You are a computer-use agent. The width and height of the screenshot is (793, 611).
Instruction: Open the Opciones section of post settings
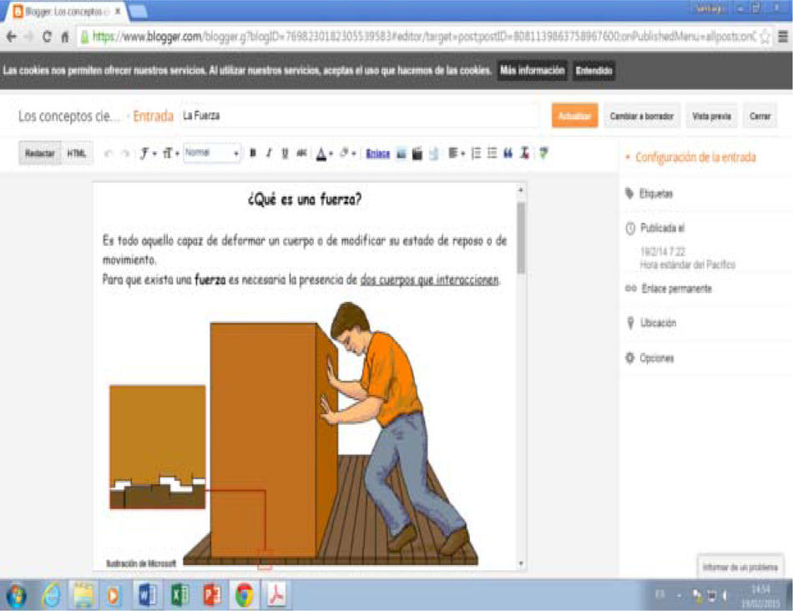tap(656, 358)
